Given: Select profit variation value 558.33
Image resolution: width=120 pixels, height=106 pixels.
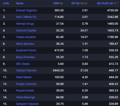Looking at the screenshot, I should click(x=113, y=50).
